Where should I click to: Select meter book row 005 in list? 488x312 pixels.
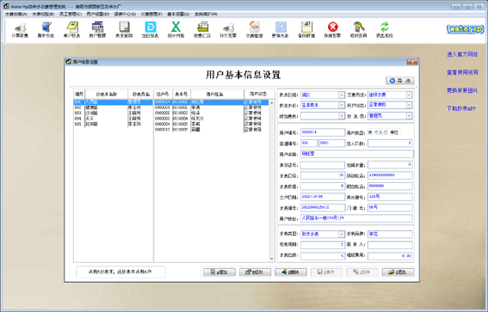coord(113,125)
